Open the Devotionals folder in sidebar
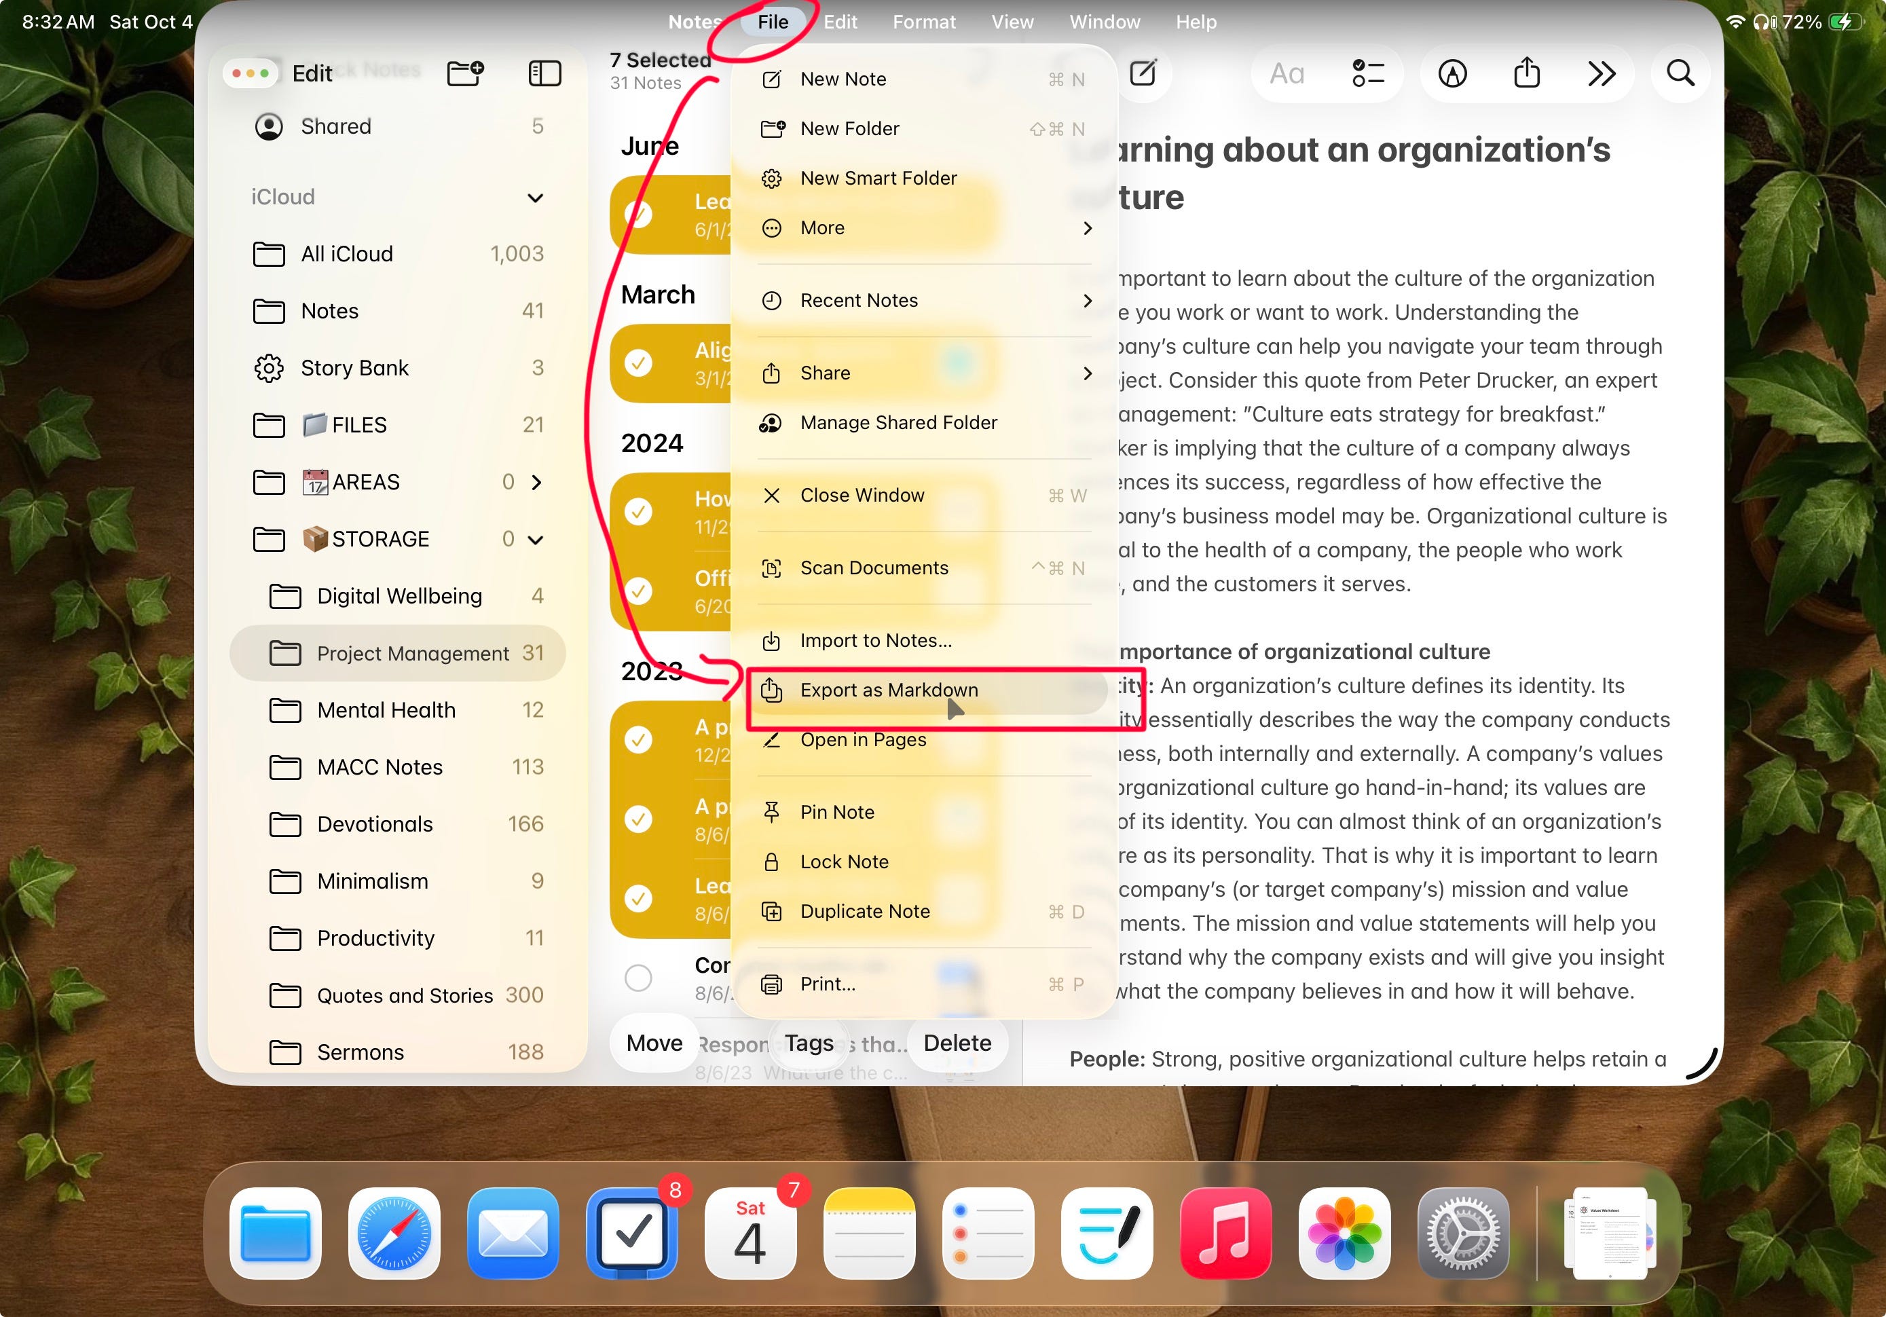 click(x=375, y=824)
